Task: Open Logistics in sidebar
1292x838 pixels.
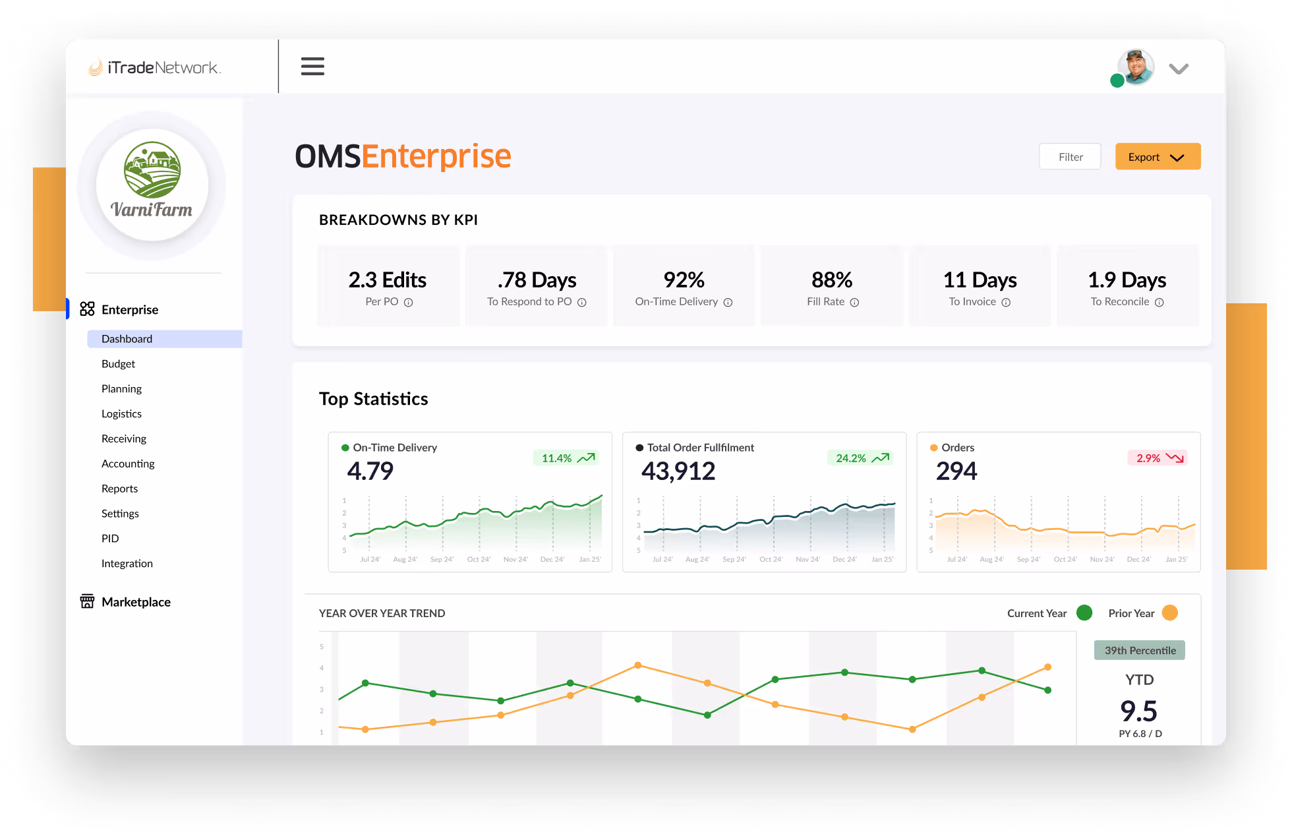Action: tap(121, 414)
